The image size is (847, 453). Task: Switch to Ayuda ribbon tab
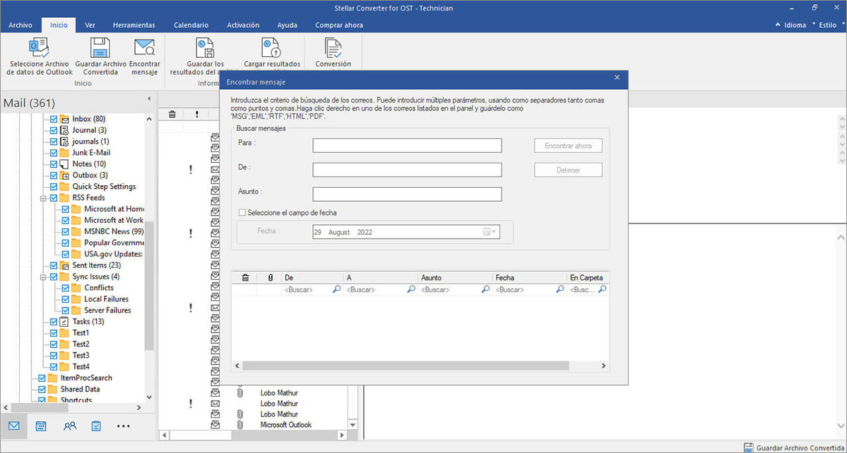(x=287, y=25)
